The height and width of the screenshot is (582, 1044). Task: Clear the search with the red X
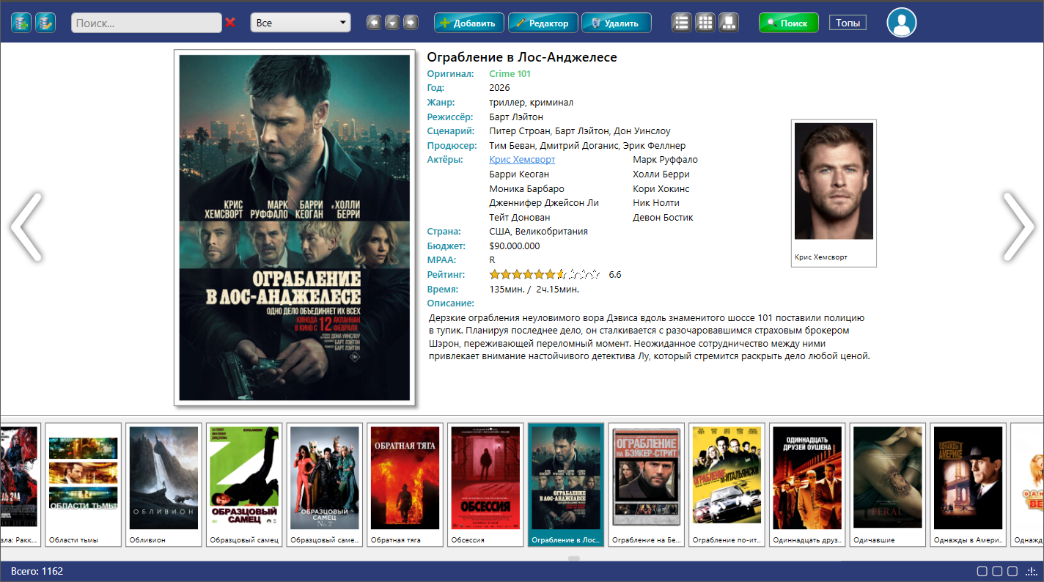click(x=230, y=23)
